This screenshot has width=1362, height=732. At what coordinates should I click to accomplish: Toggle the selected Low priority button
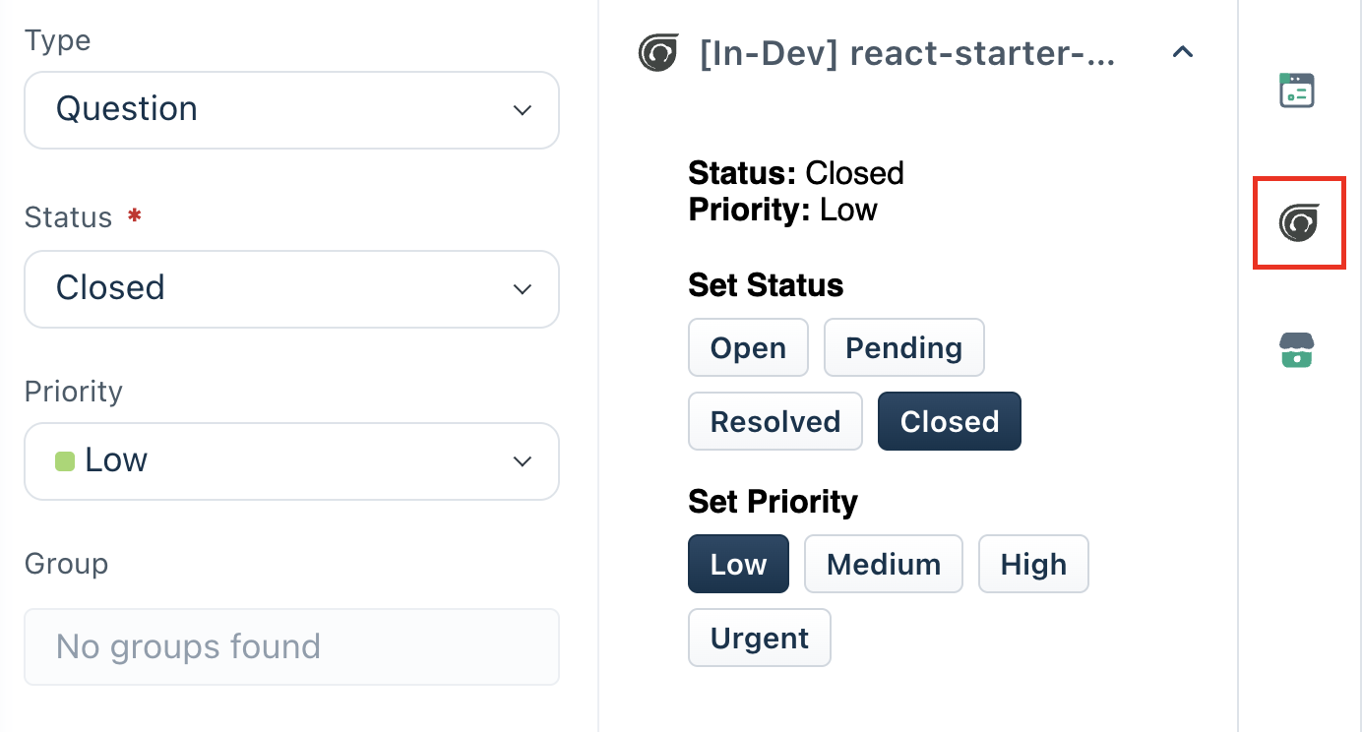click(738, 564)
